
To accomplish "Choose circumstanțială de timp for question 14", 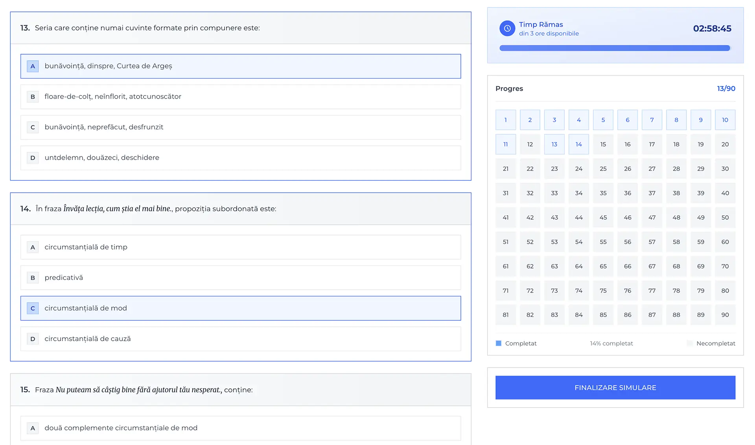I will [241, 247].
